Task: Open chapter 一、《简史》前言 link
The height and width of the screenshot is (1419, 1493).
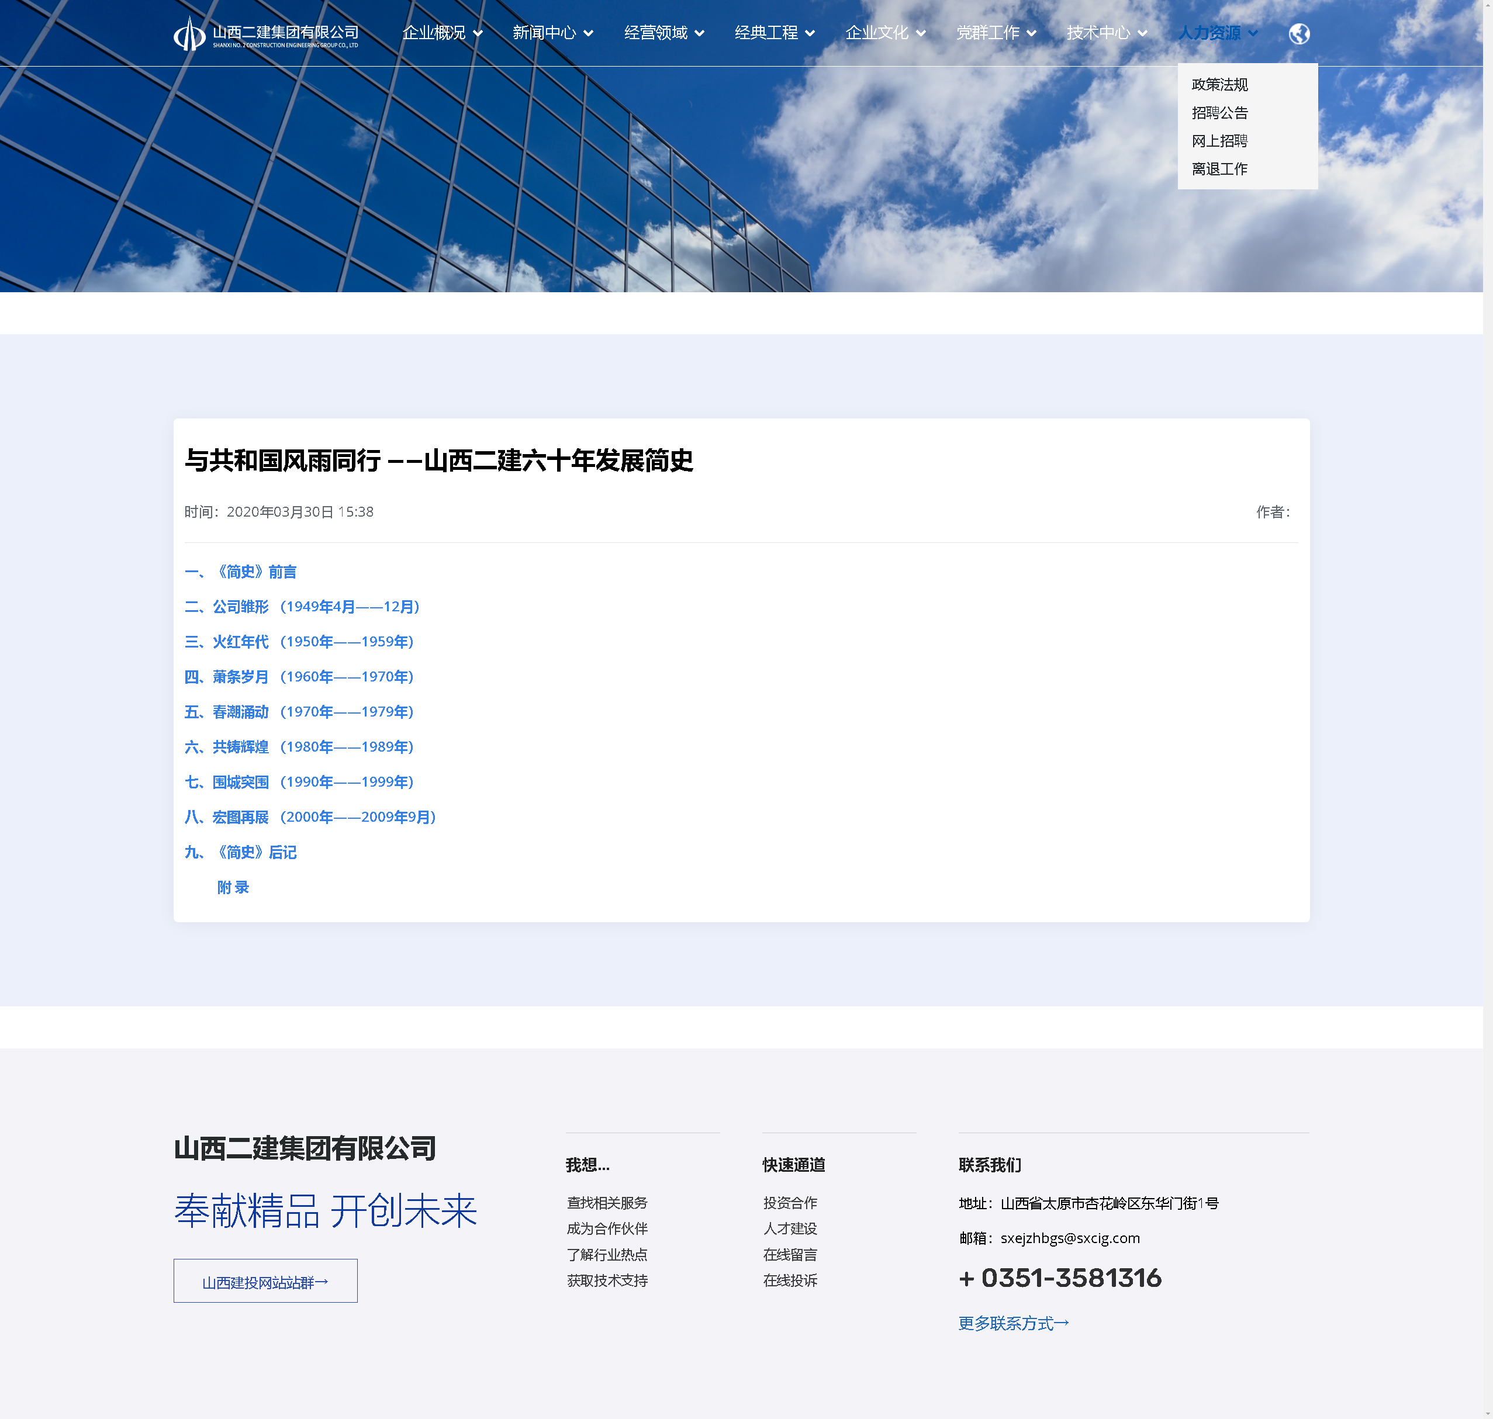Action: click(x=241, y=572)
